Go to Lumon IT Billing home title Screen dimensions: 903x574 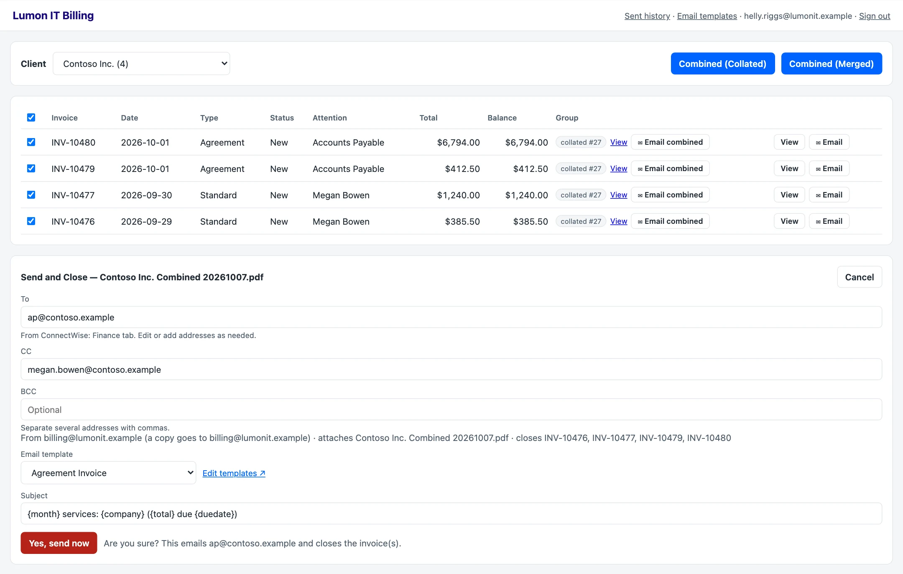pyautogui.click(x=53, y=15)
